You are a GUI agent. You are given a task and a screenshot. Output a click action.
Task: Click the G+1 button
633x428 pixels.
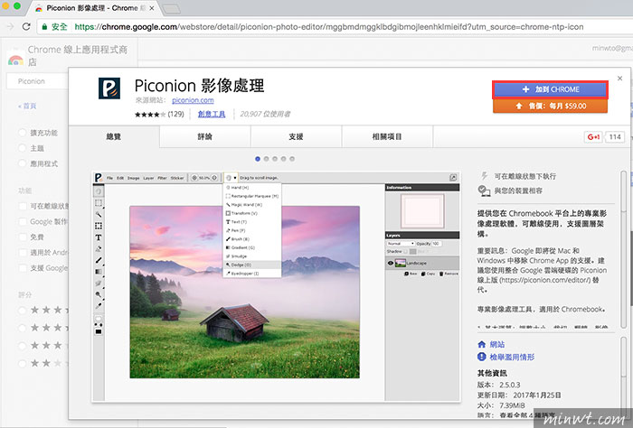[593, 137]
